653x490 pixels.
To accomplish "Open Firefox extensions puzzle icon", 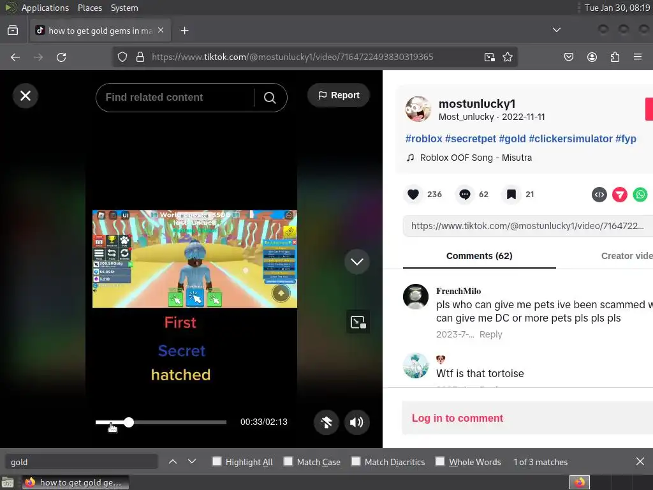I will click(615, 57).
